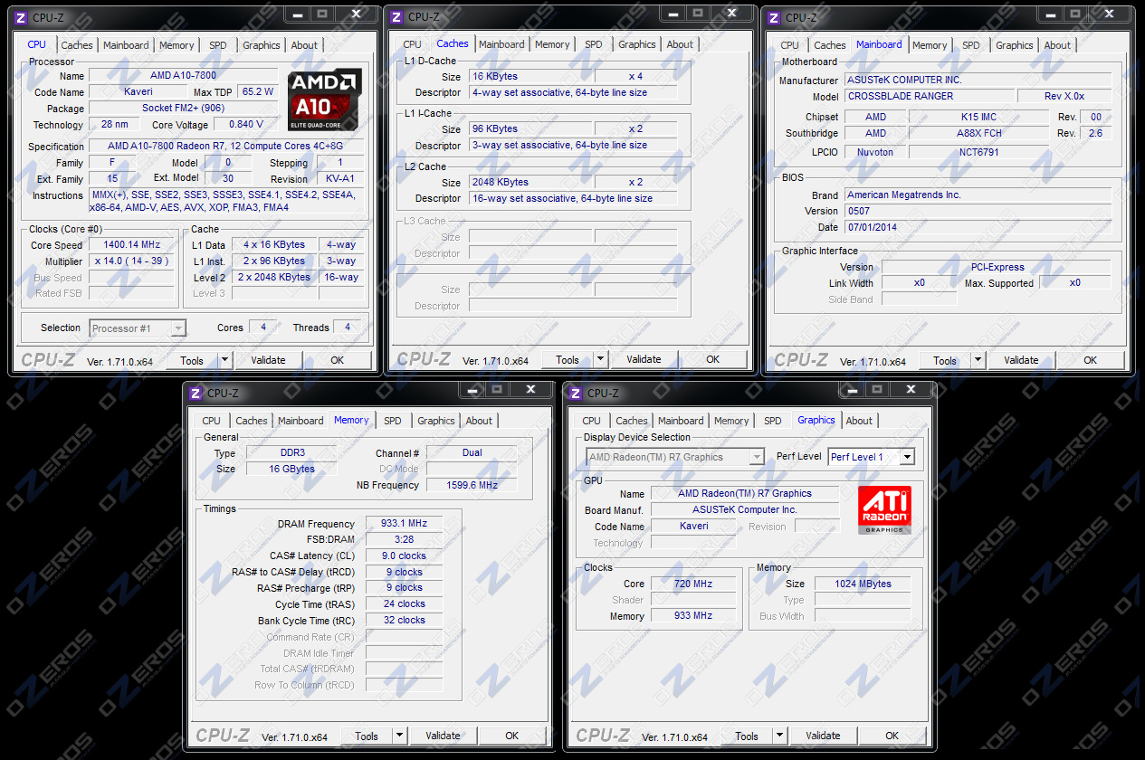Click the Socket FM2+ (906) package field

pyautogui.click(x=184, y=109)
